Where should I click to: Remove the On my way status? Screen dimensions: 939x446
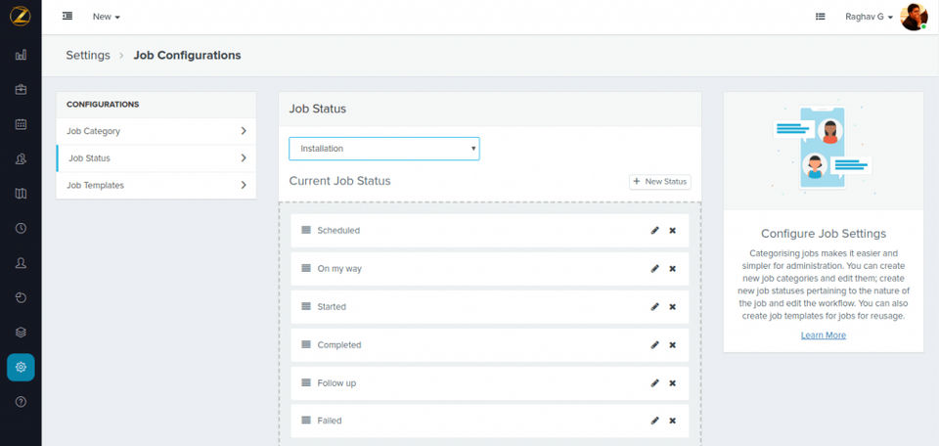click(x=672, y=269)
